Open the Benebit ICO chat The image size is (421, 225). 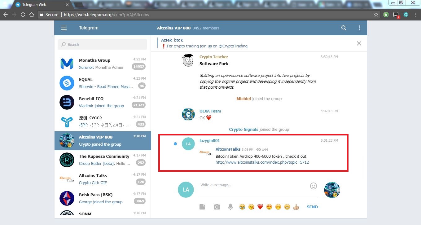103,102
